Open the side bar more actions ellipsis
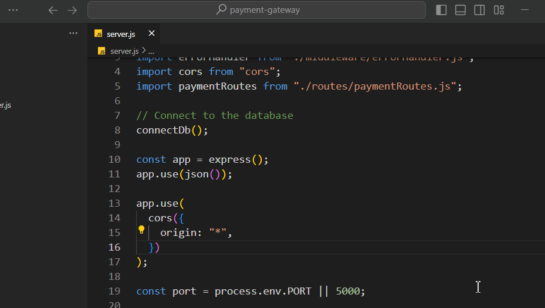Image resolution: width=545 pixels, height=308 pixels. tap(73, 33)
